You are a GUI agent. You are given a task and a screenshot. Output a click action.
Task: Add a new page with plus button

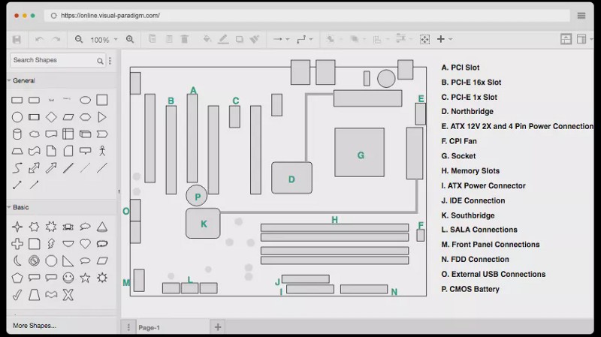coord(218,327)
